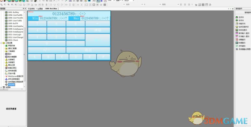Viewport: 251px width, 127px height.
Task: Pick the 打印部件 component
Action: point(241,46)
